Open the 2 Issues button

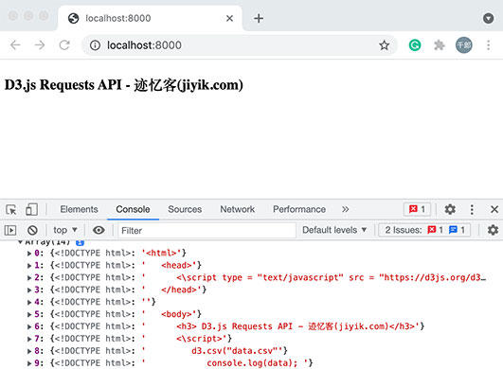click(x=424, y=230)
